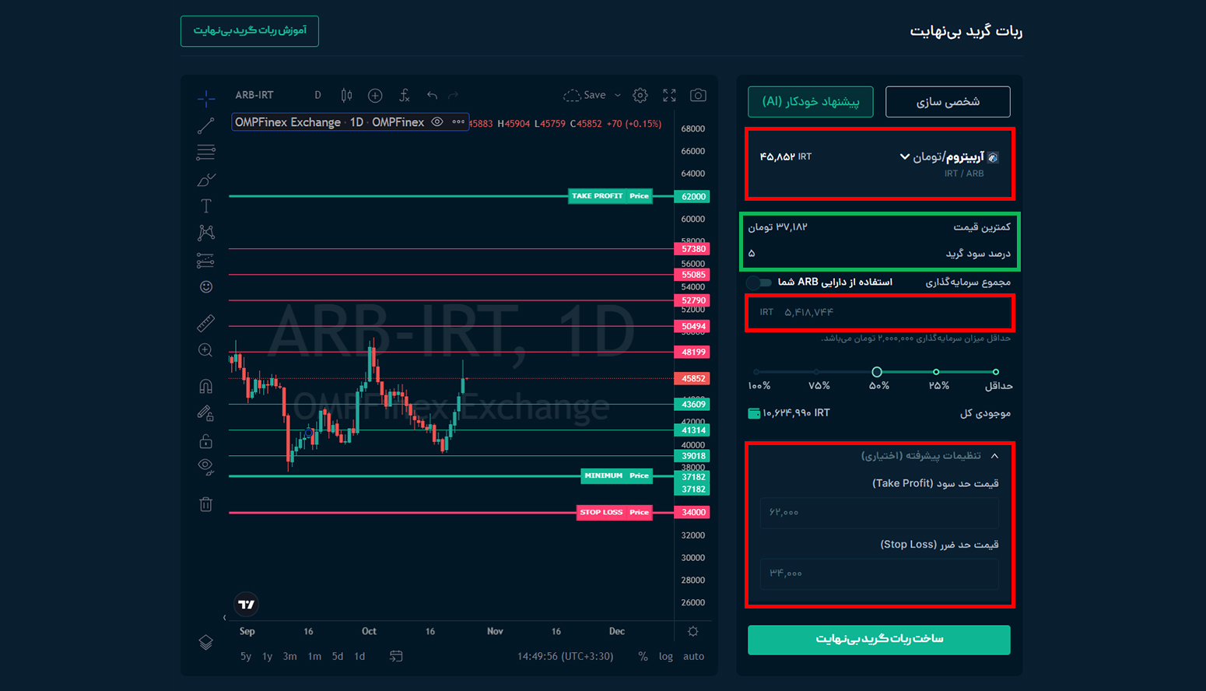1206x691 pixels.
Task: Take a chart snapshot with camera icon
Action: tap(698, 95)
